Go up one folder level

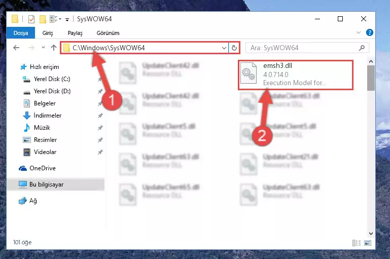54,48
